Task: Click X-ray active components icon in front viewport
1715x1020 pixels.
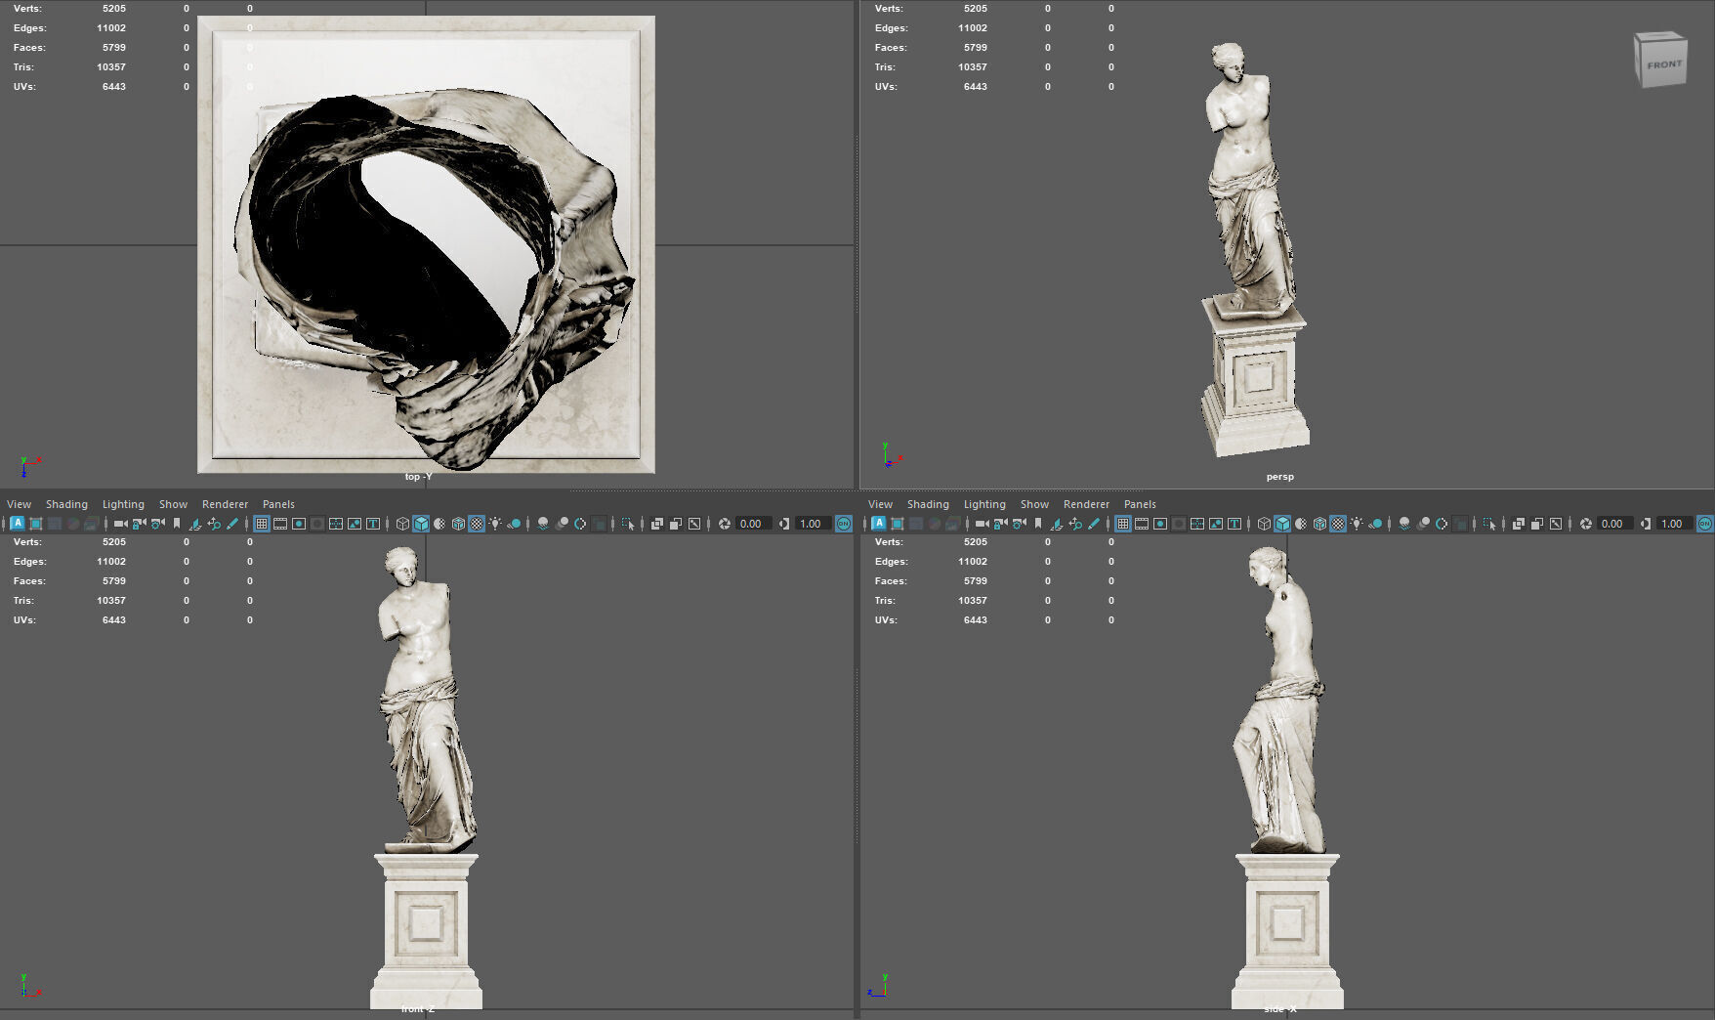Action: (675, 524)
